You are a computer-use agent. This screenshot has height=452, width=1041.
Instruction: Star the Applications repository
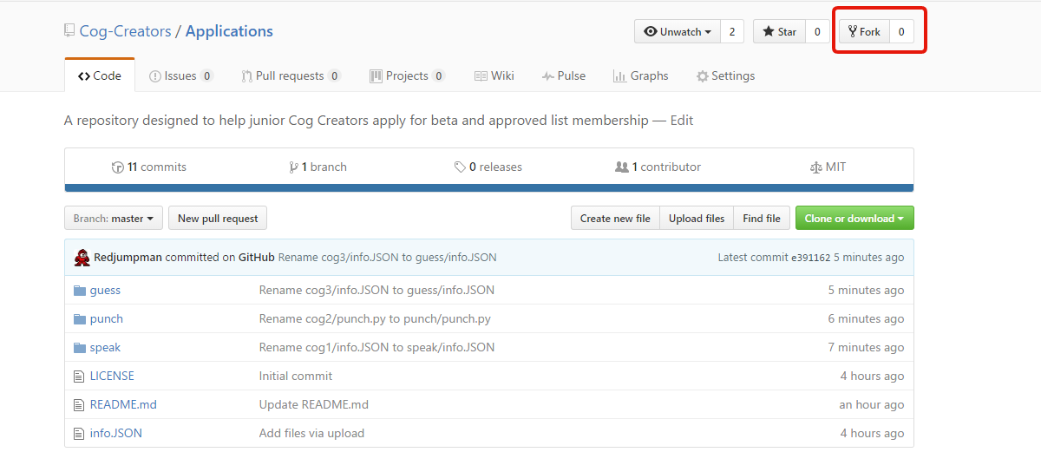click(x=779, y=32)
